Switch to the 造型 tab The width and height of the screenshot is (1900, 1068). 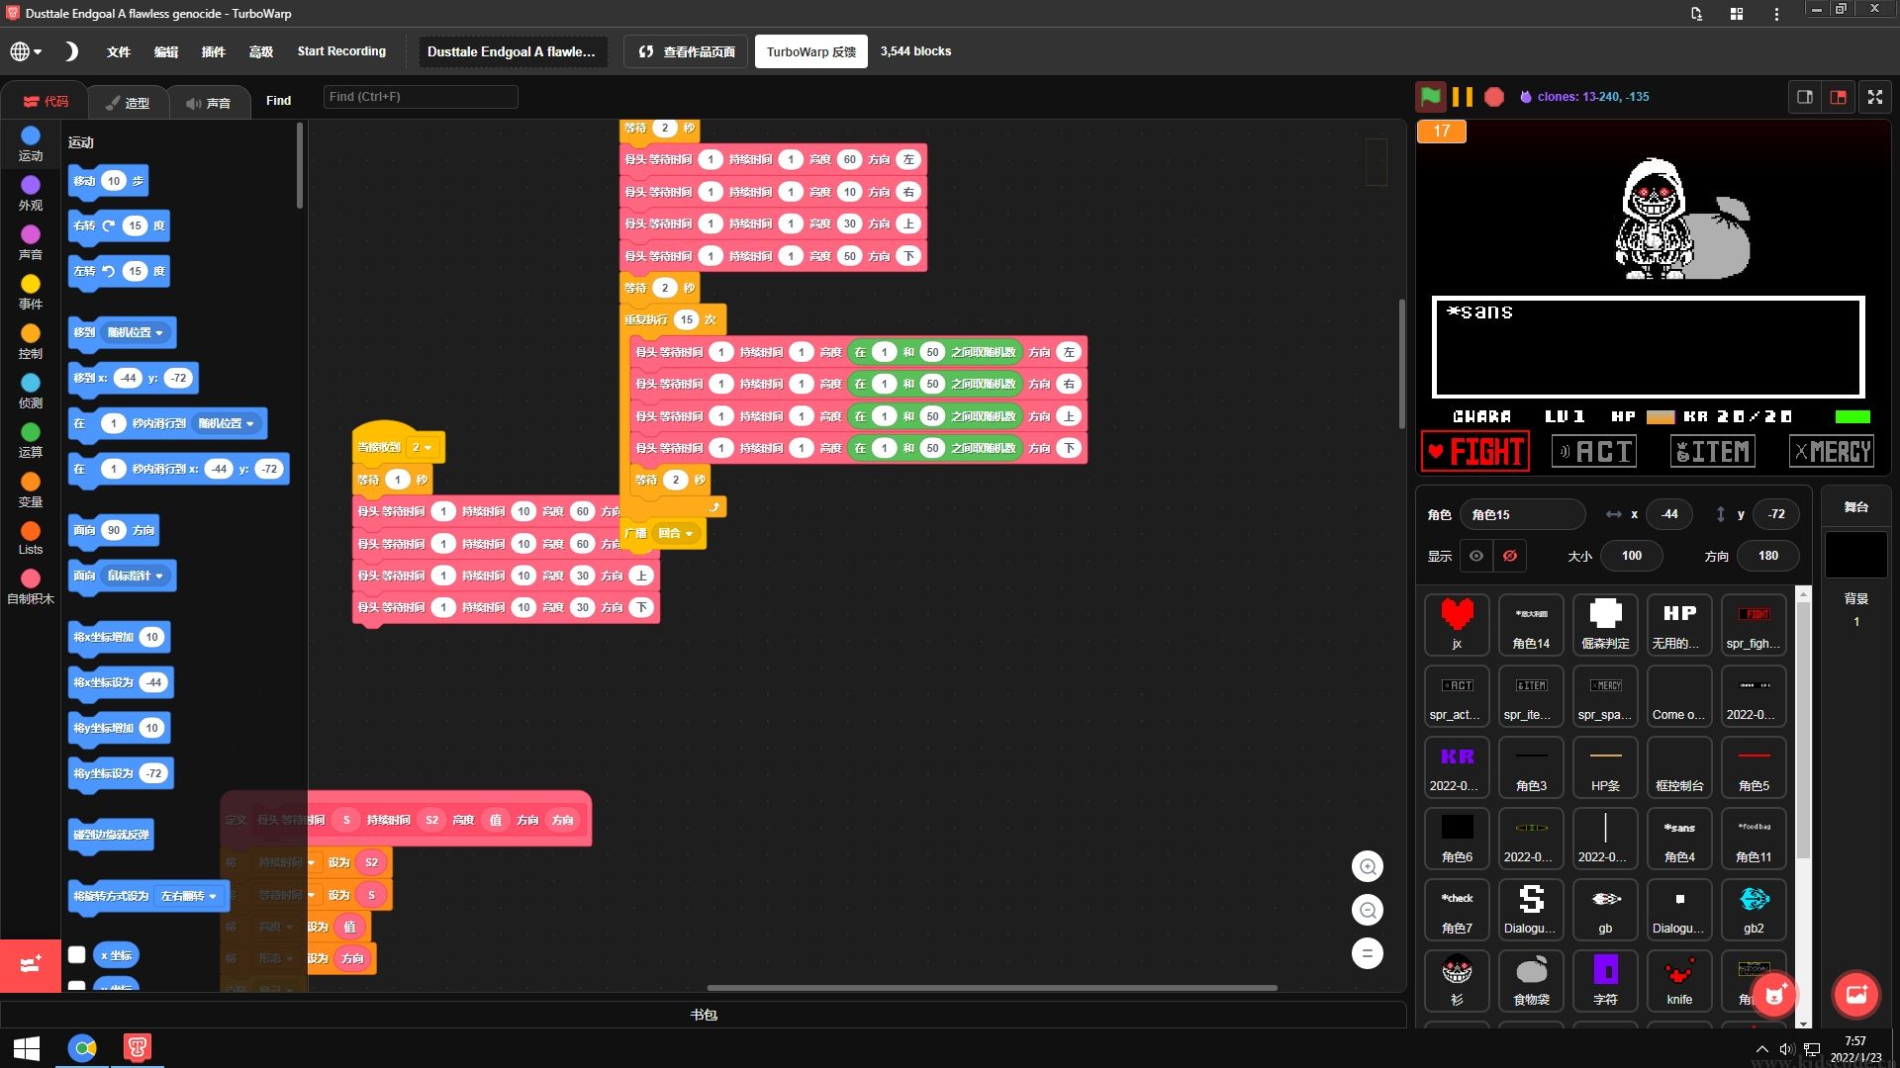[x=127, y=102]
